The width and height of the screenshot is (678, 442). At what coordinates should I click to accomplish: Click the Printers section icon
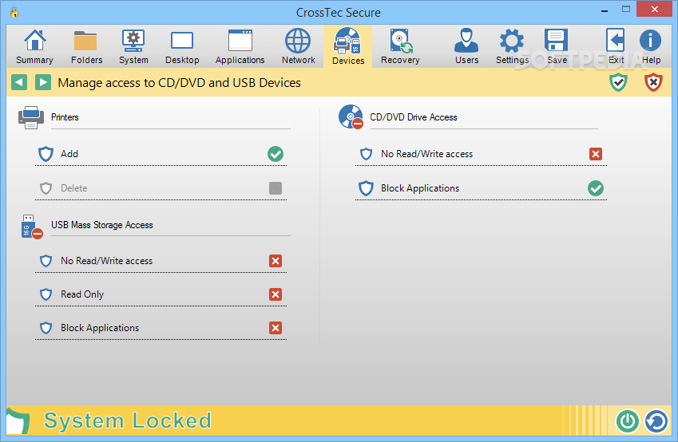tap(31, 117)
